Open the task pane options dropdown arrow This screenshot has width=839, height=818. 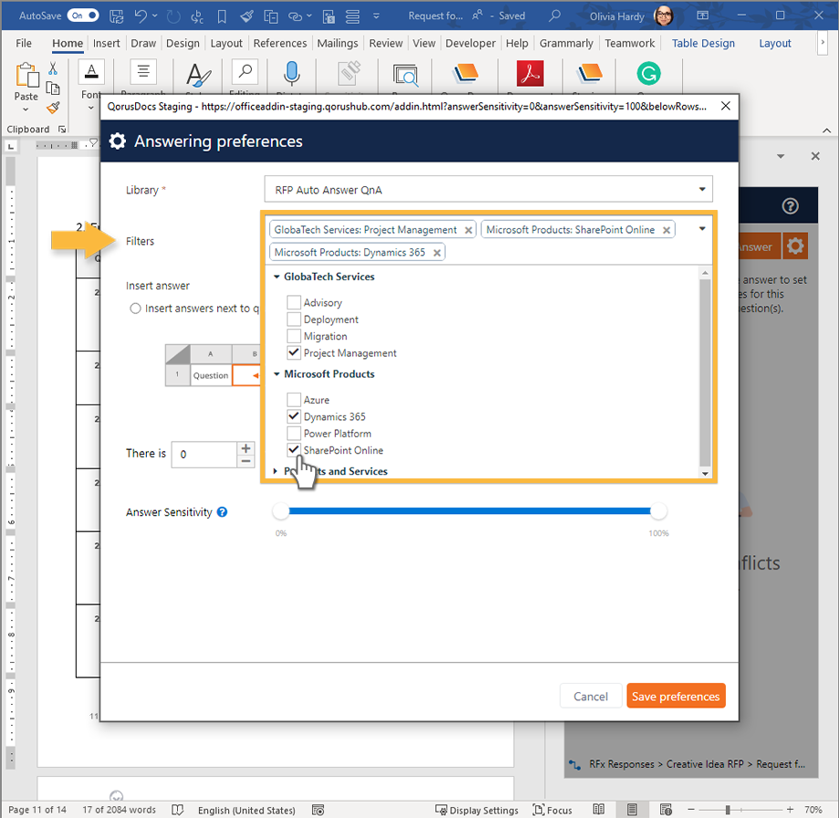coord(781,156)
